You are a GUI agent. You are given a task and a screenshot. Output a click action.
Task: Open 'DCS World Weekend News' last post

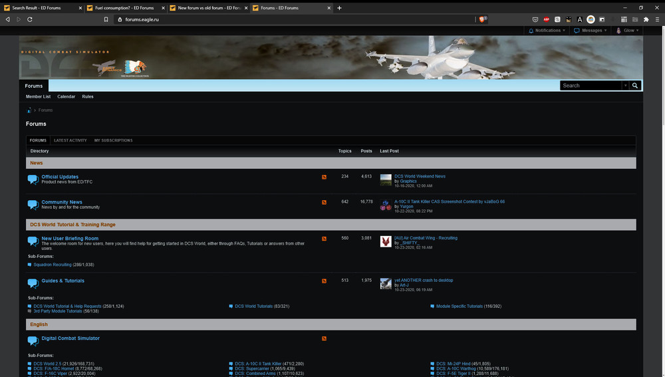click(x=420, y=176)
